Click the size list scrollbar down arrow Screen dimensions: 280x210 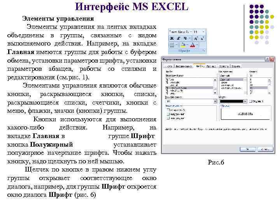pyautogui.click(x=269, y=93)
